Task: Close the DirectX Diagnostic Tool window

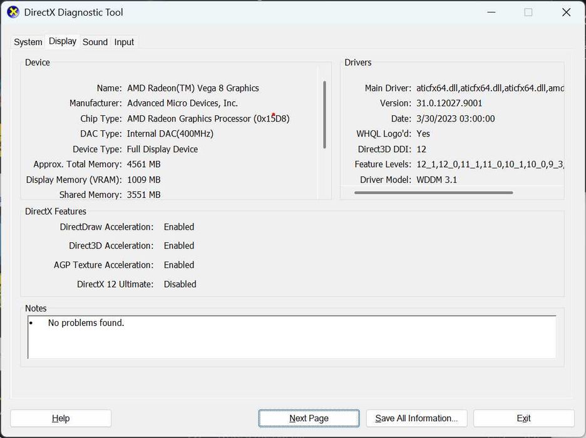Action: (x=566, y=13)
